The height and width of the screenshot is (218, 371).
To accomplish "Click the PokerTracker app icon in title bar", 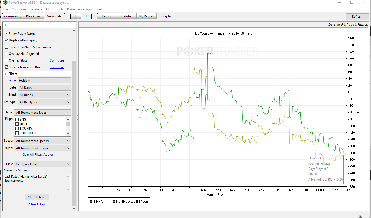I will click(5, 3).
